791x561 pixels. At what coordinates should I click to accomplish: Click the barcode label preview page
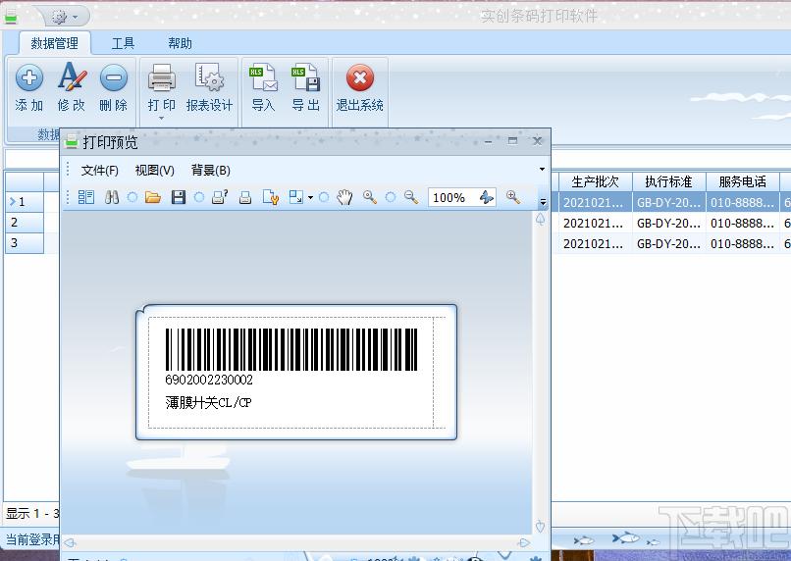point(296,372)
